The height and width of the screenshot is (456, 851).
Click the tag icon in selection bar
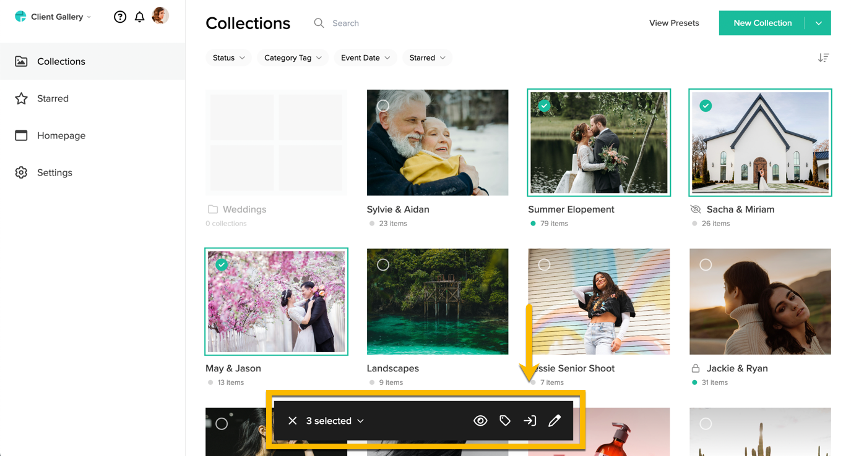[x=505, y=421]
